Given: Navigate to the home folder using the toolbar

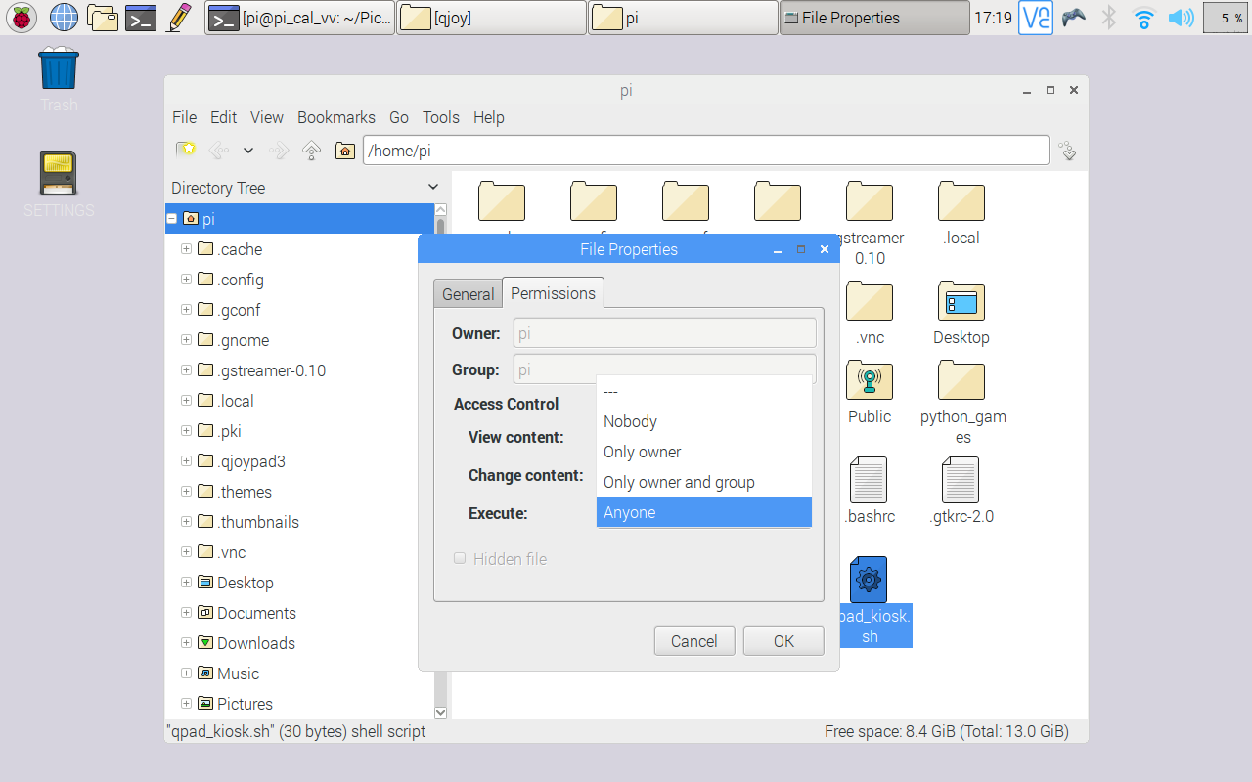Looking at the screenshot, I should coord(343,150).
